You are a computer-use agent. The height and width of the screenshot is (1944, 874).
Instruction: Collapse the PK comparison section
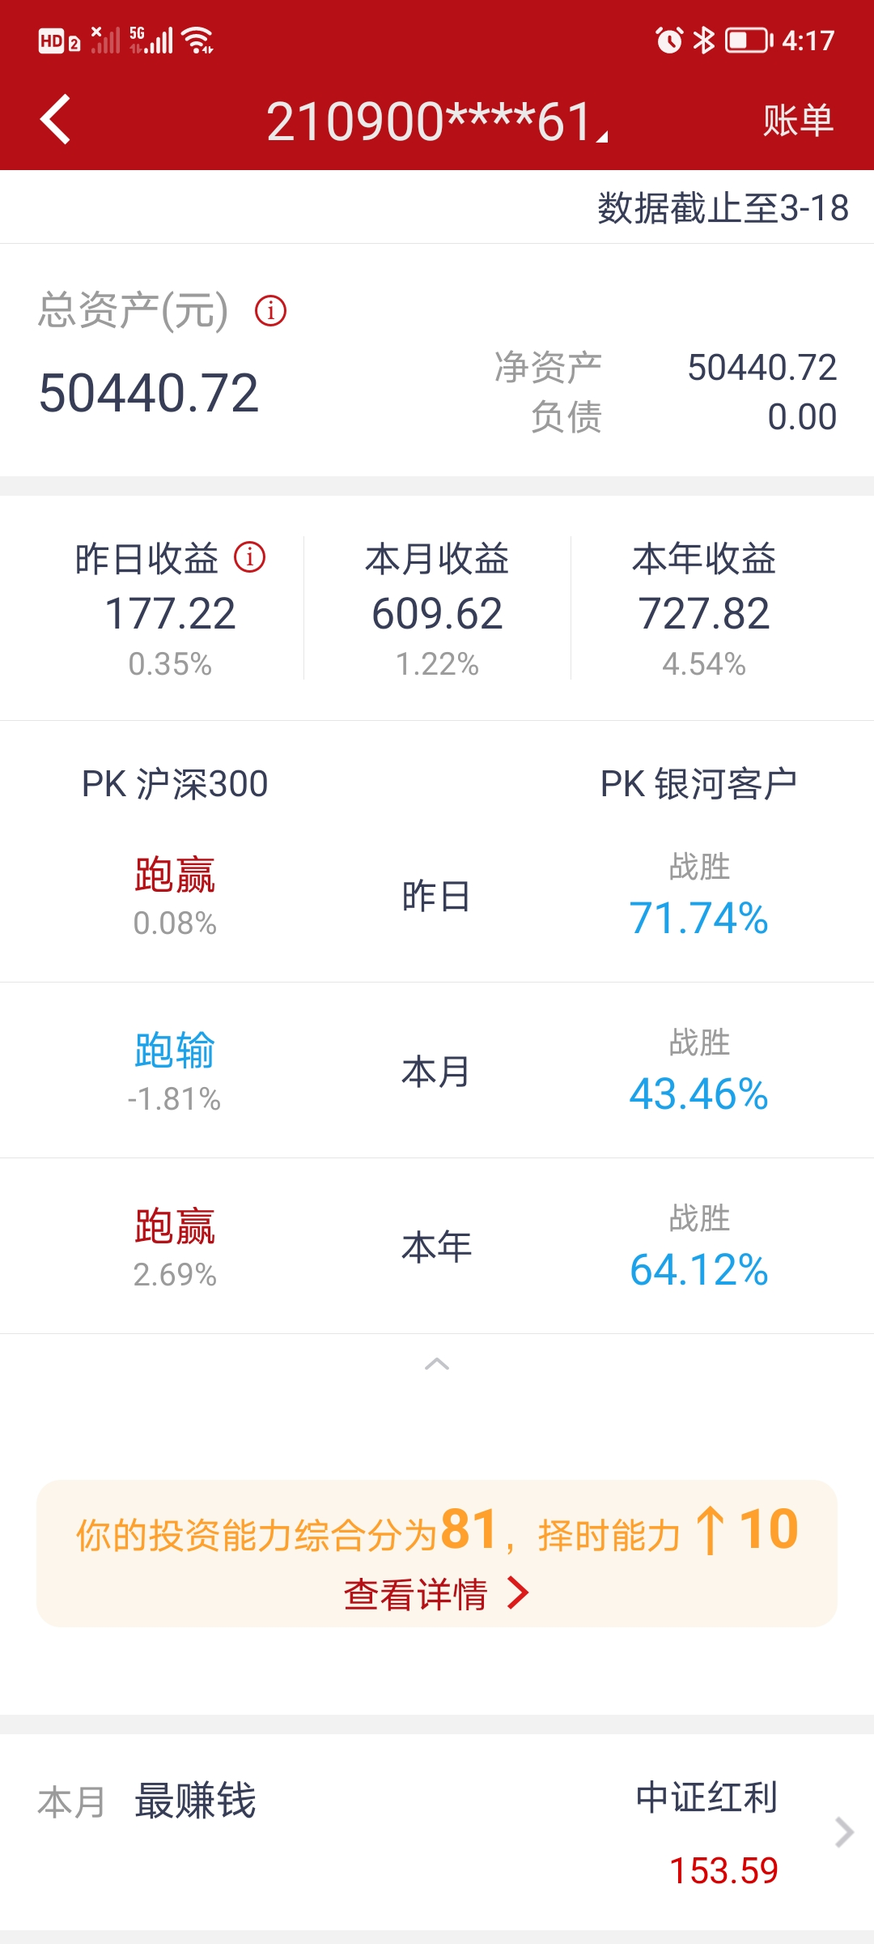click(437, 1364)
